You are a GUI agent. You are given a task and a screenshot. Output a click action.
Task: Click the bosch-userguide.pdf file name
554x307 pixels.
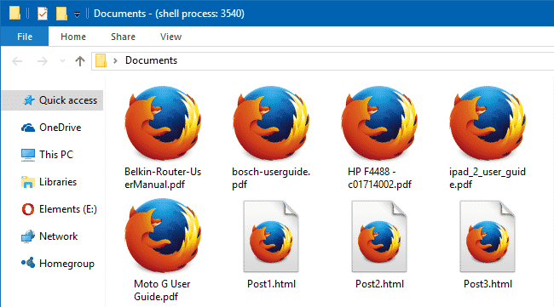[x=271, y=178]
